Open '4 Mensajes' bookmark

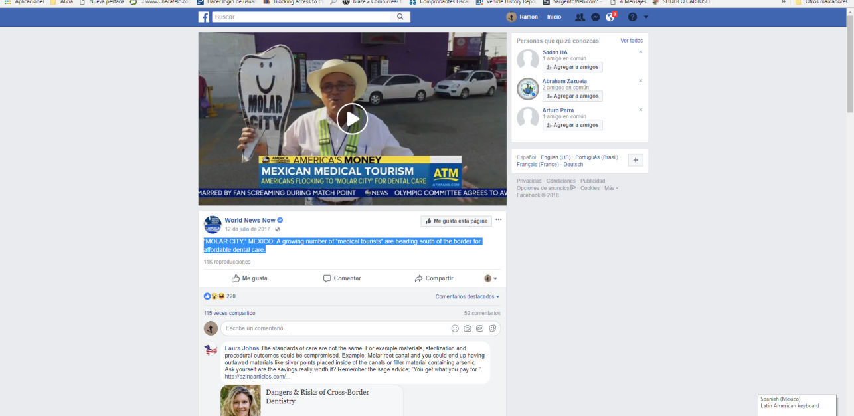627,3
